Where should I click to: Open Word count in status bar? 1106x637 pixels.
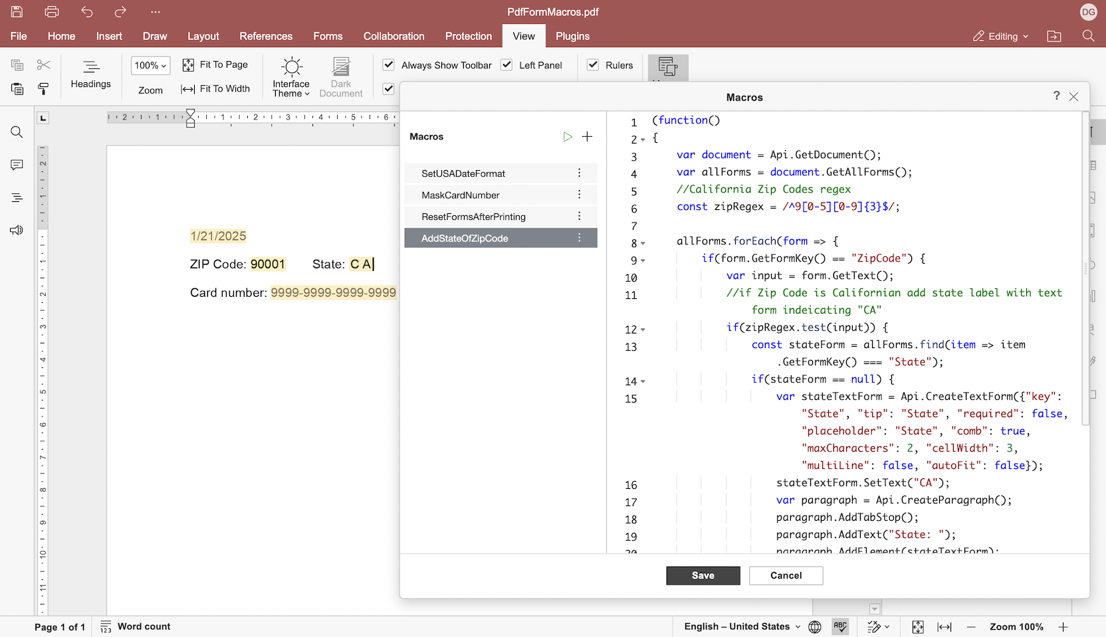coord(136,626)
